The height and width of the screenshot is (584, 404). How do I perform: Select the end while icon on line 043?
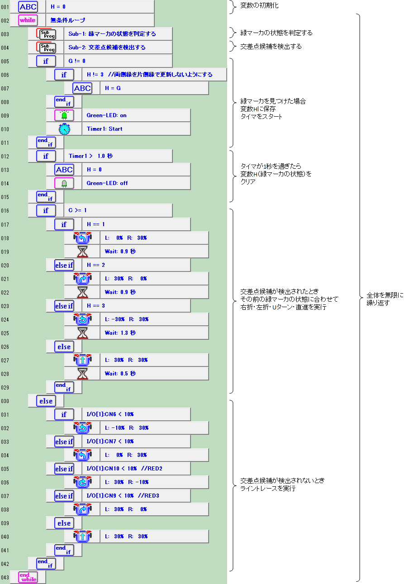point(28,577)
